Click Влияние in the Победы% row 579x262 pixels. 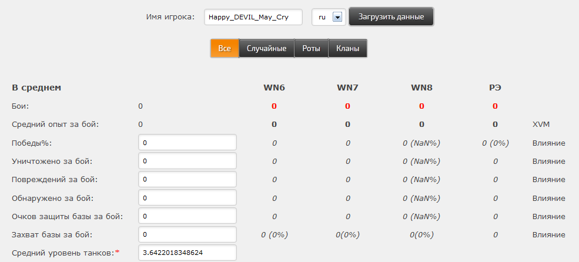548,143
